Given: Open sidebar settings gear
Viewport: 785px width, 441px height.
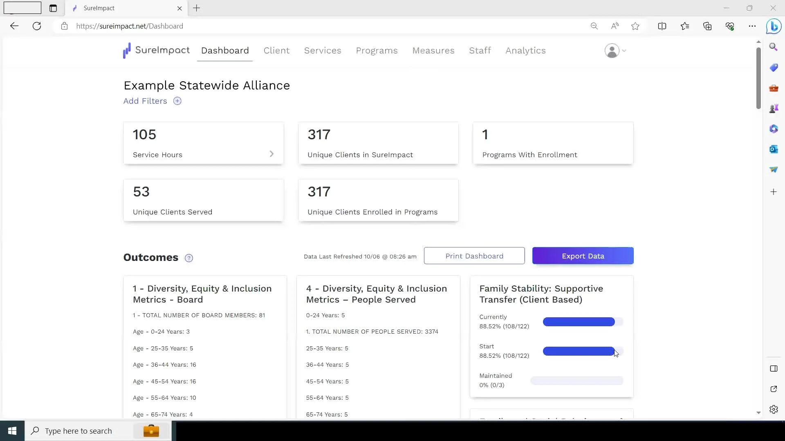Looking at the screenshot, I should point(774,410).
